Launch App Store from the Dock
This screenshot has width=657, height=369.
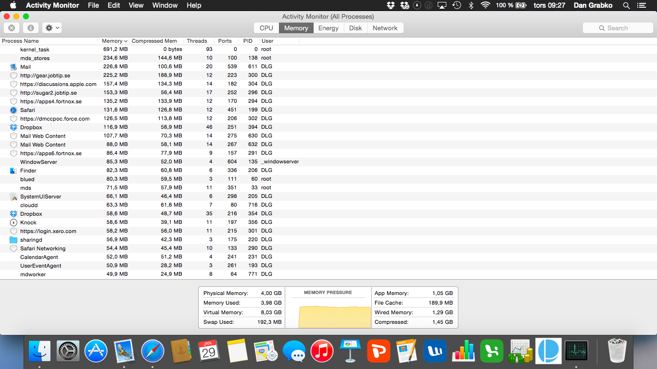tap(96, 351)
